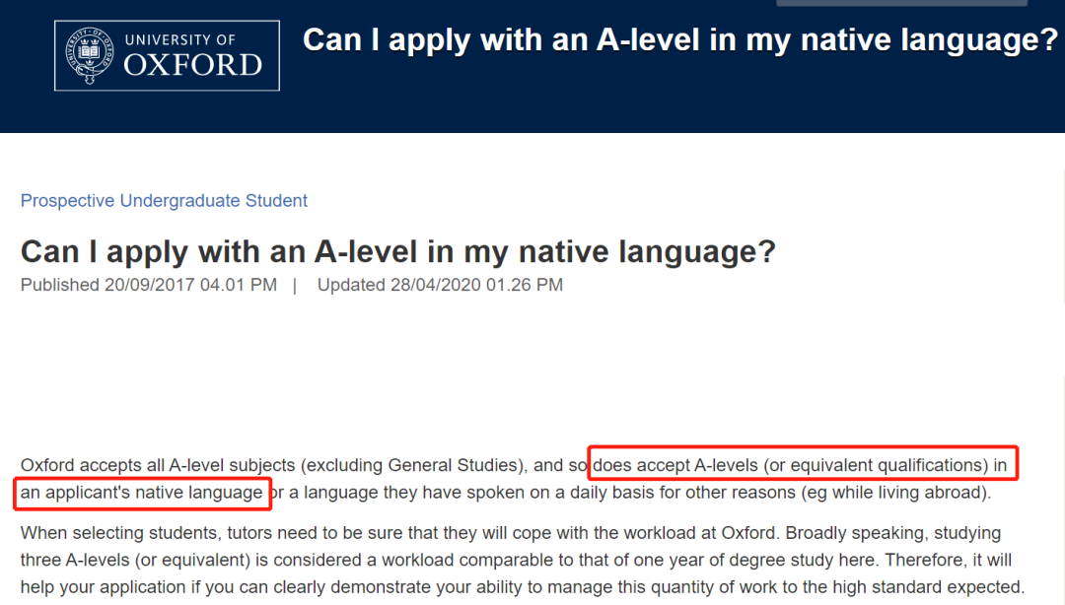The image size is (1065, 605).
Task: Click the separator bar between Published and Updated
Action: pos(295,285)
